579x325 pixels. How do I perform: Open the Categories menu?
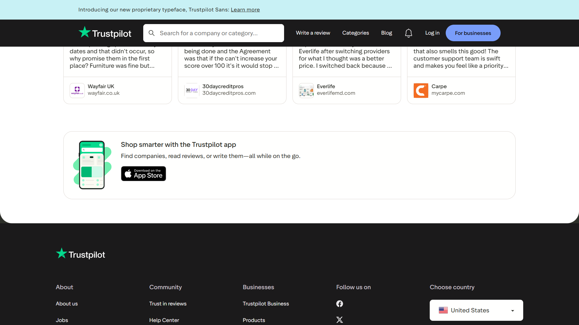point(356,33)
